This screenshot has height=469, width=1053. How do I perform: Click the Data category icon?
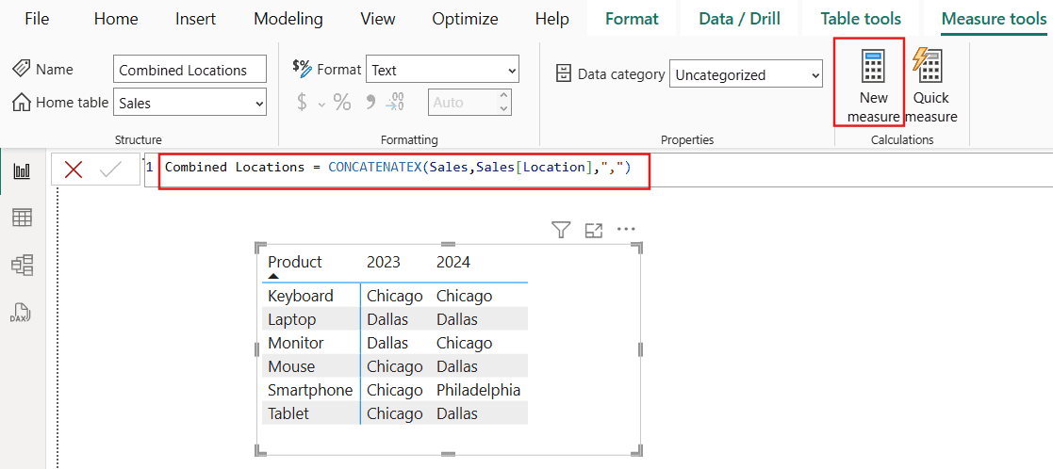tap(564, 73)
